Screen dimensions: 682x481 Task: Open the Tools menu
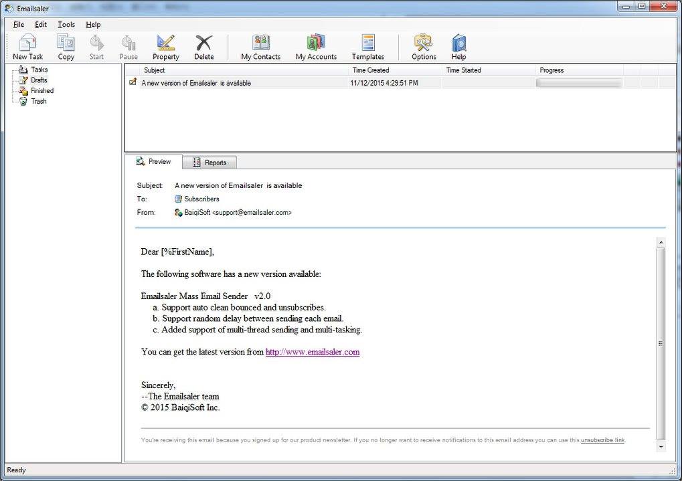pos(66,24)
